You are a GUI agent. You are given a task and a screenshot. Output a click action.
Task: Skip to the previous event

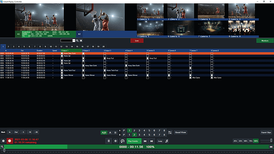(145, 140)
